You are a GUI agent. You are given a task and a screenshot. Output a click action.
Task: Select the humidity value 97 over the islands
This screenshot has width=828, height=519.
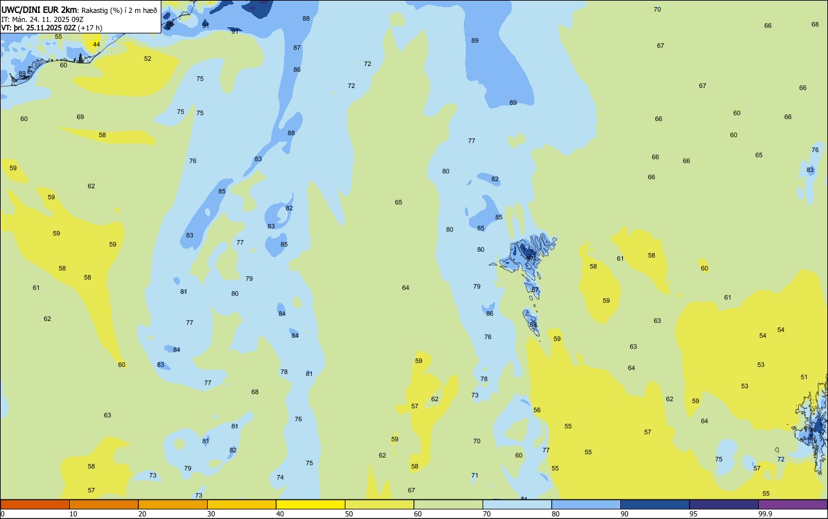pos(530,258)
